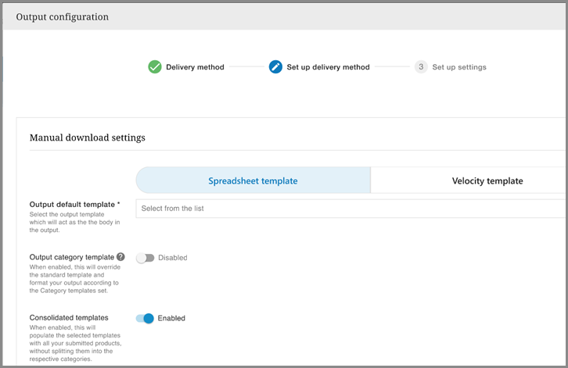This screenshot has width=568, height=368.
Task: Click the Disabled status label
Action: click(x=172, y=258)
